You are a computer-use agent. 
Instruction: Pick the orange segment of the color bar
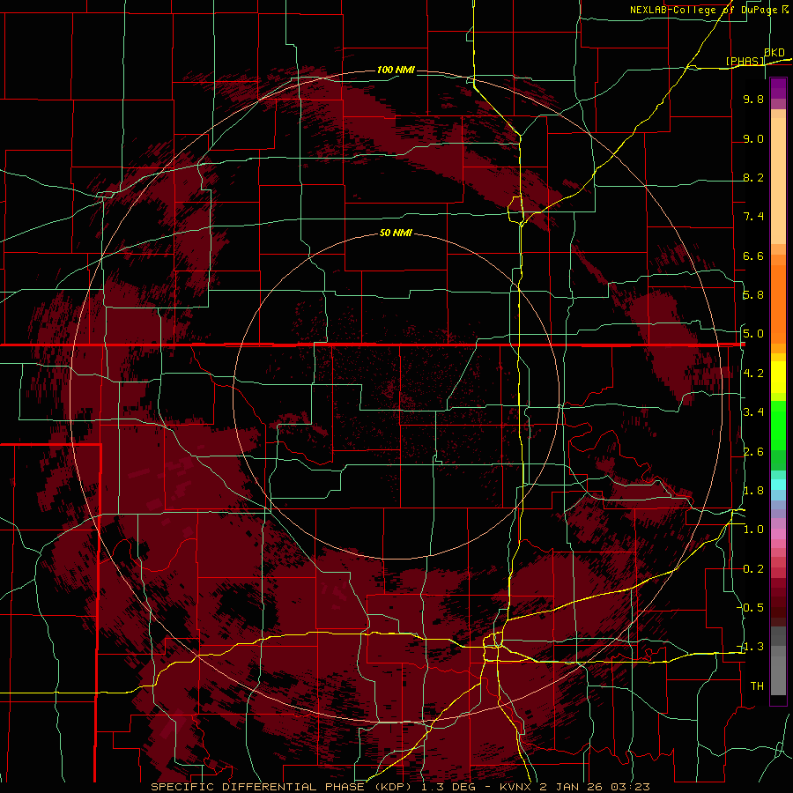click(x=778, y=304)
